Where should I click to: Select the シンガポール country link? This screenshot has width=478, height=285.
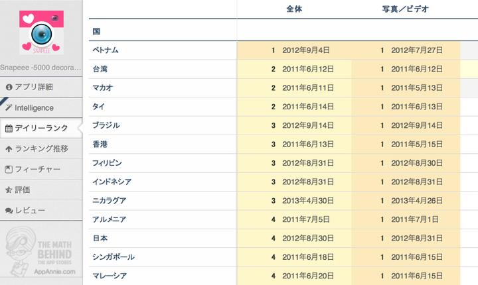pyautogui.click(x=114, y=256)
